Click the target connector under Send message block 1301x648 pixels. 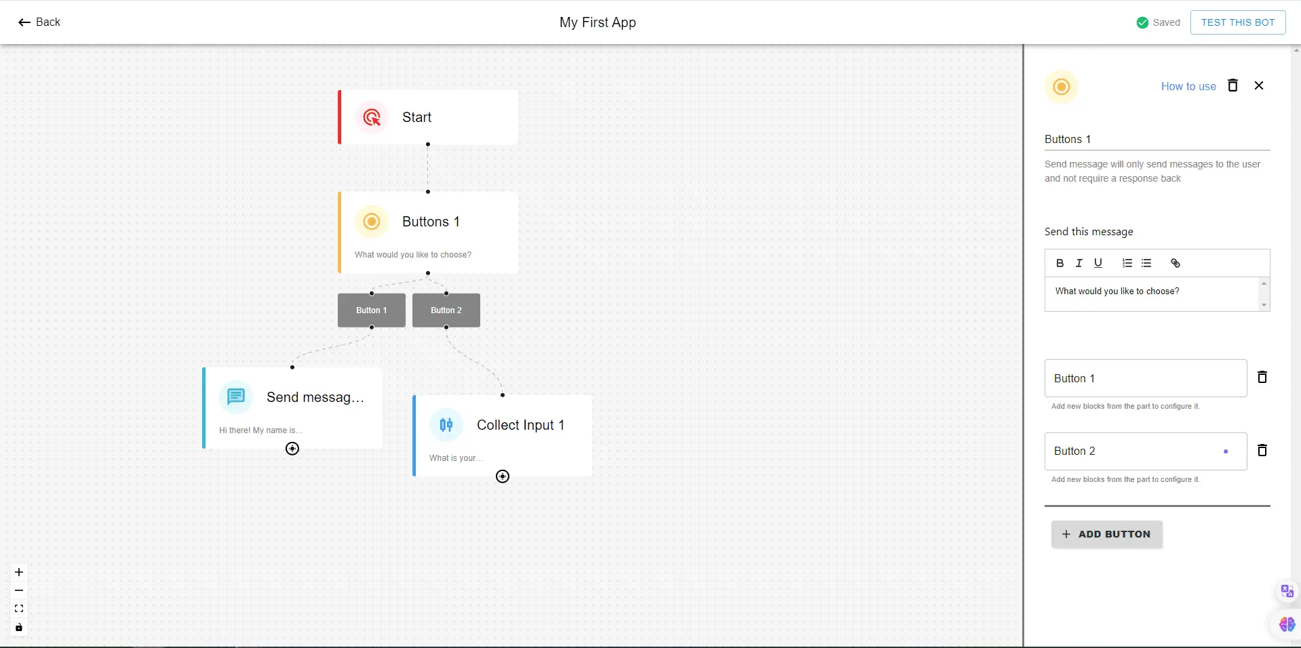292,449
